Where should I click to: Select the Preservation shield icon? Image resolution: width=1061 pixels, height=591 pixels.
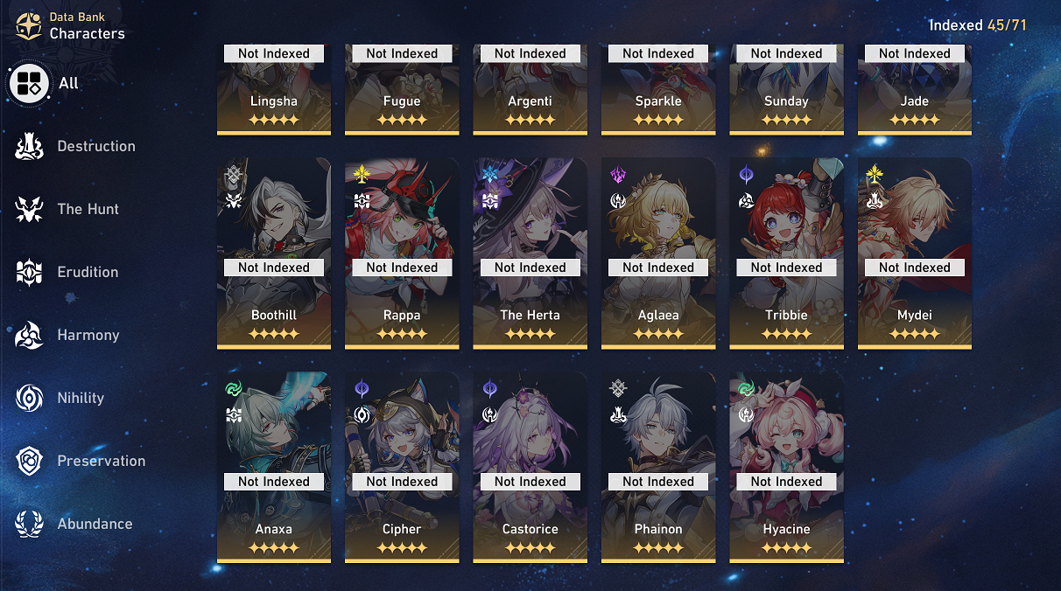tap(30, 462)
